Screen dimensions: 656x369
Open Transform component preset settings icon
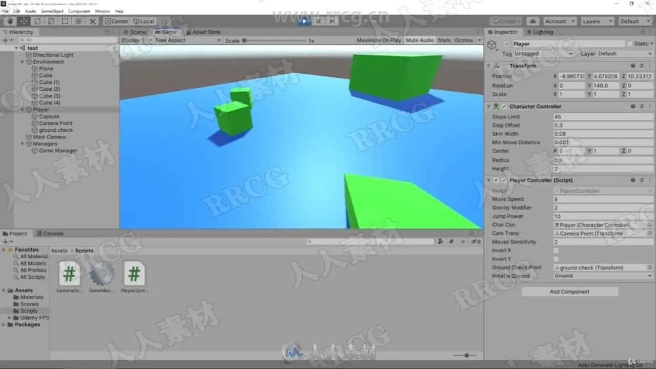(x=642, y=66)
